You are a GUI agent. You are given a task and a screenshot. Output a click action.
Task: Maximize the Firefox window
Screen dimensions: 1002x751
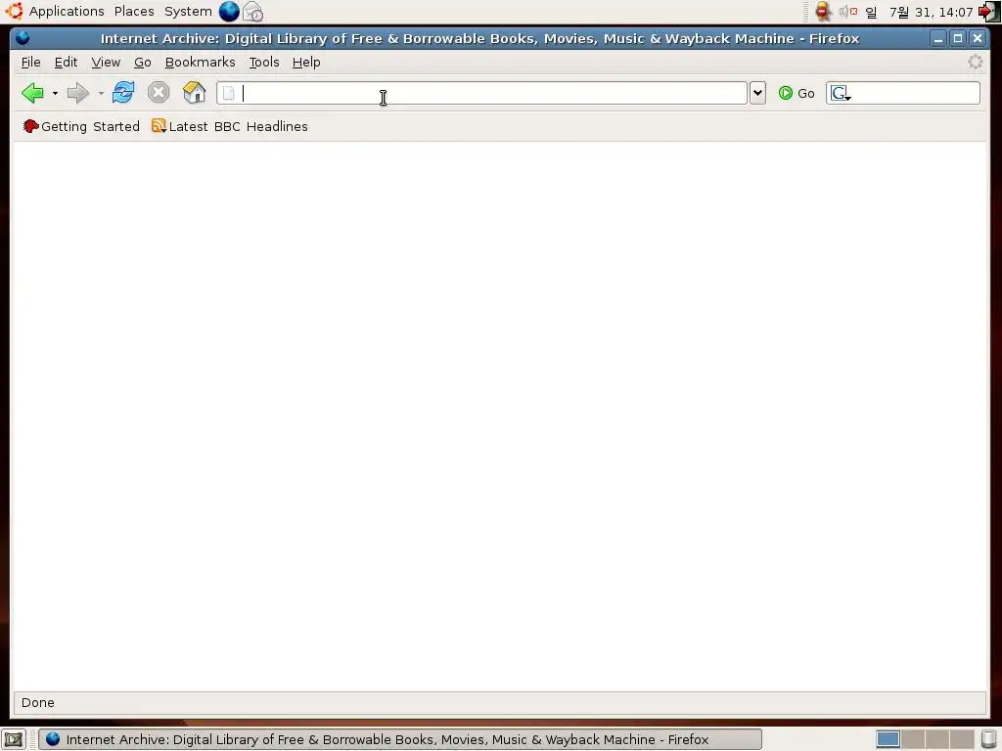958,38
